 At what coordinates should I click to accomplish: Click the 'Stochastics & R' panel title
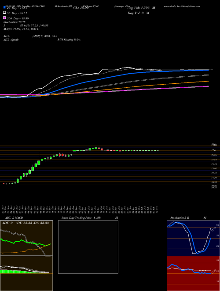(x=180, y=218)
